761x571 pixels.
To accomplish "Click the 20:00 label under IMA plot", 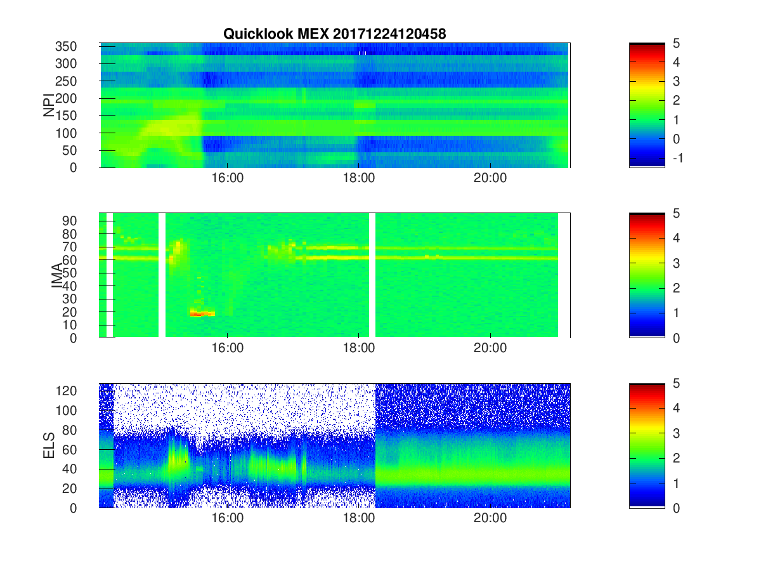I will tap(490, 348).
